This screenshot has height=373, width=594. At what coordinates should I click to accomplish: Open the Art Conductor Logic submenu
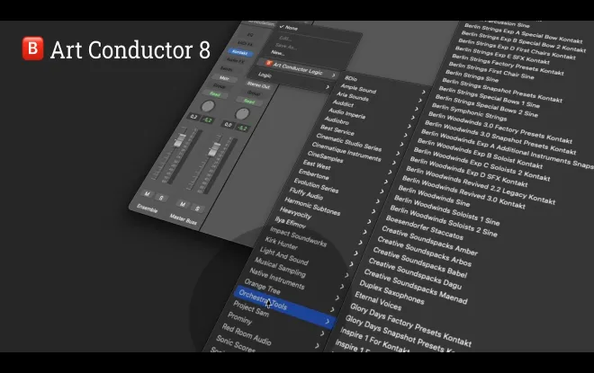tap(297, 69)
